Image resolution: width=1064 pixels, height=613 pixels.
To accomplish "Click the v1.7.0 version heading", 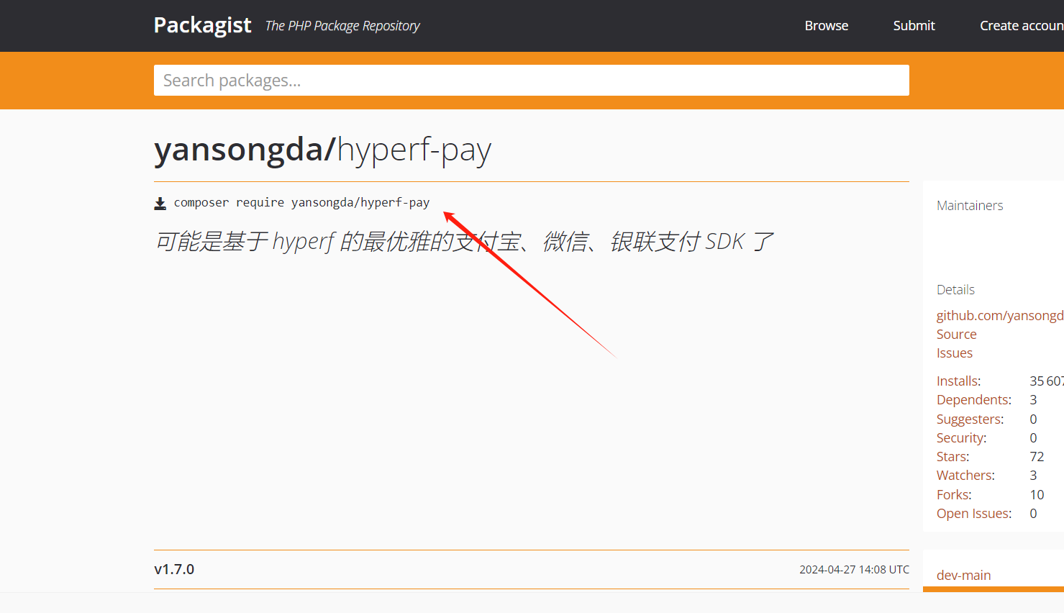I will pos(174,569).
